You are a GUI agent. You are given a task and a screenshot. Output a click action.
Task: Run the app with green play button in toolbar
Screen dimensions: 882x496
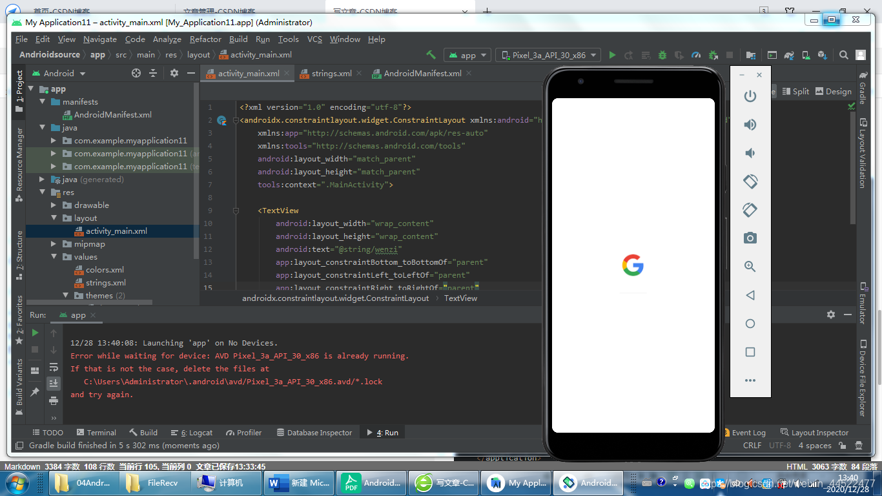[612, 55]
